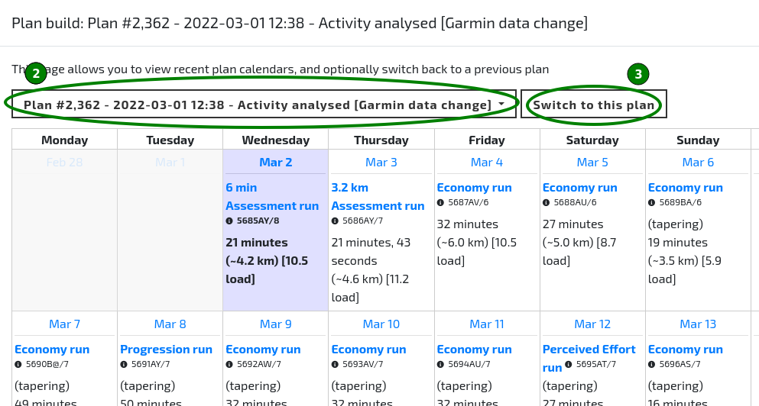
Task: Click info icon beside code 5689BA/6
Action: (x=651, y=203)
